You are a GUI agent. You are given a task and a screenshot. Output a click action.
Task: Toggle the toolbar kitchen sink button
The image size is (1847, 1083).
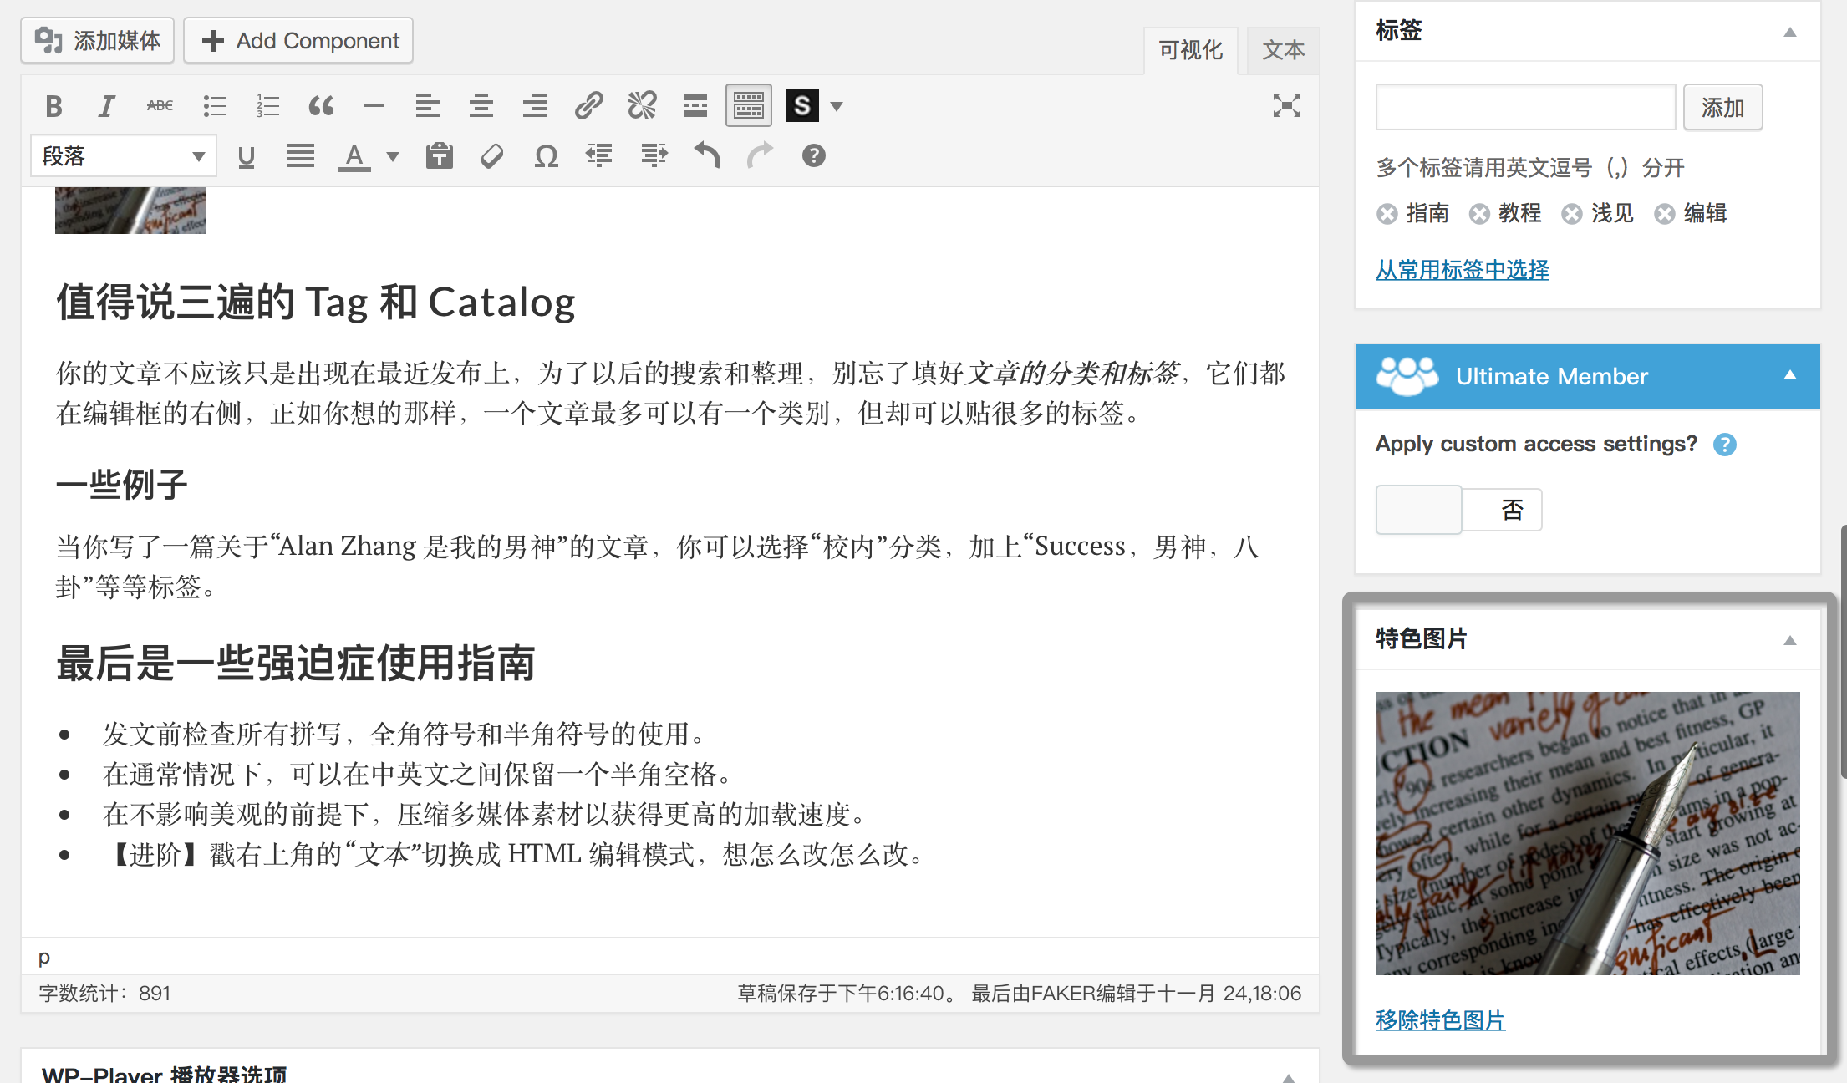748,106
